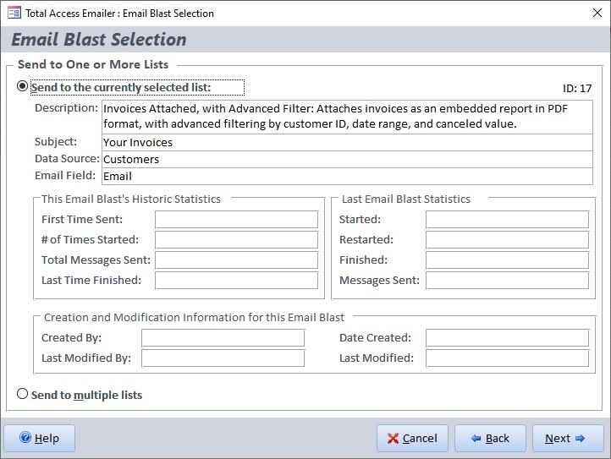Choose 'Send to multiple lists' radio button
The image size is (611, 459).
coord(23,395)
